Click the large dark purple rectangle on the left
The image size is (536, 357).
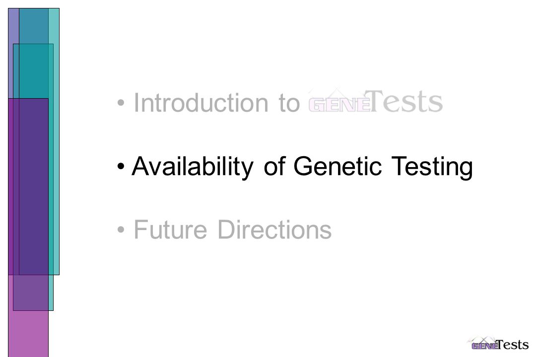point(33,186)
